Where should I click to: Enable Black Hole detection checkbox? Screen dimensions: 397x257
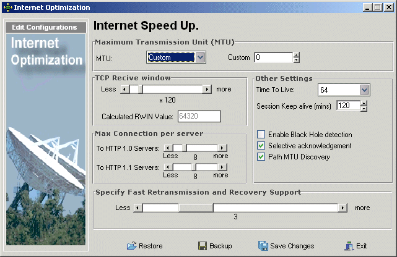(x=261, y=134)
